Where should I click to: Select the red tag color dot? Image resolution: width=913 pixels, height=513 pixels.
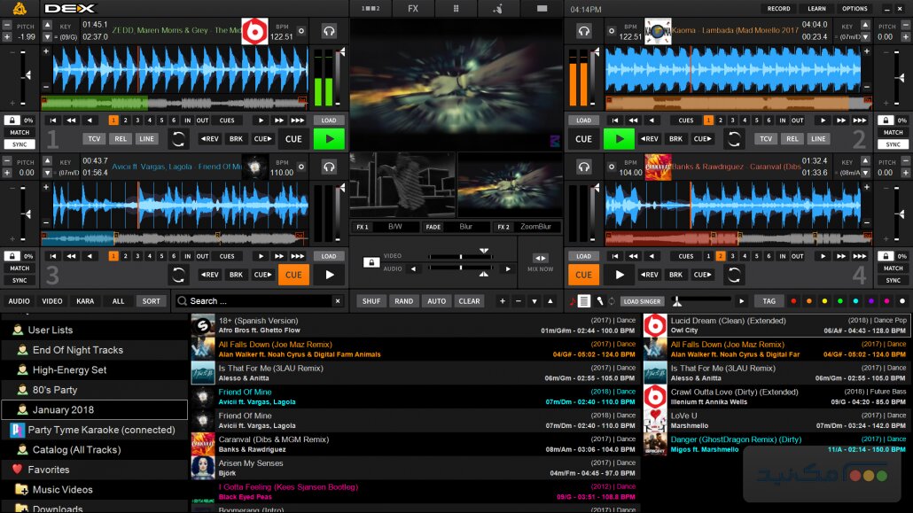pyautogui.click(x=793, y=301)
